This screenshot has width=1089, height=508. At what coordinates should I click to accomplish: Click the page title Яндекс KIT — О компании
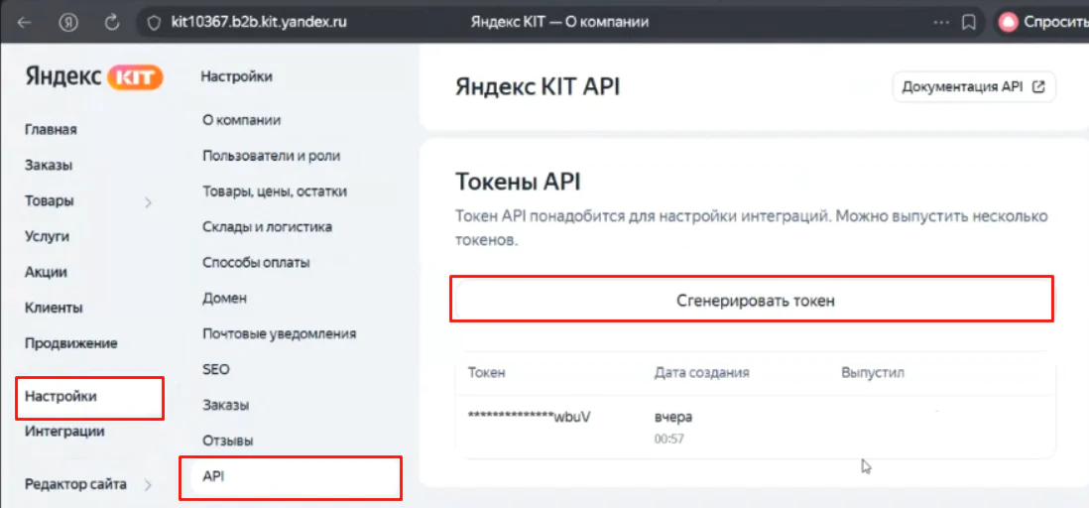(x=559, y=22)
